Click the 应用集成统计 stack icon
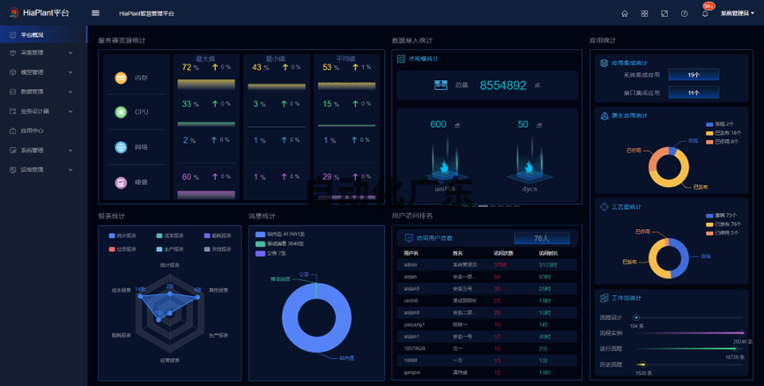Screen dimensions: 764x386 (605, 63)
